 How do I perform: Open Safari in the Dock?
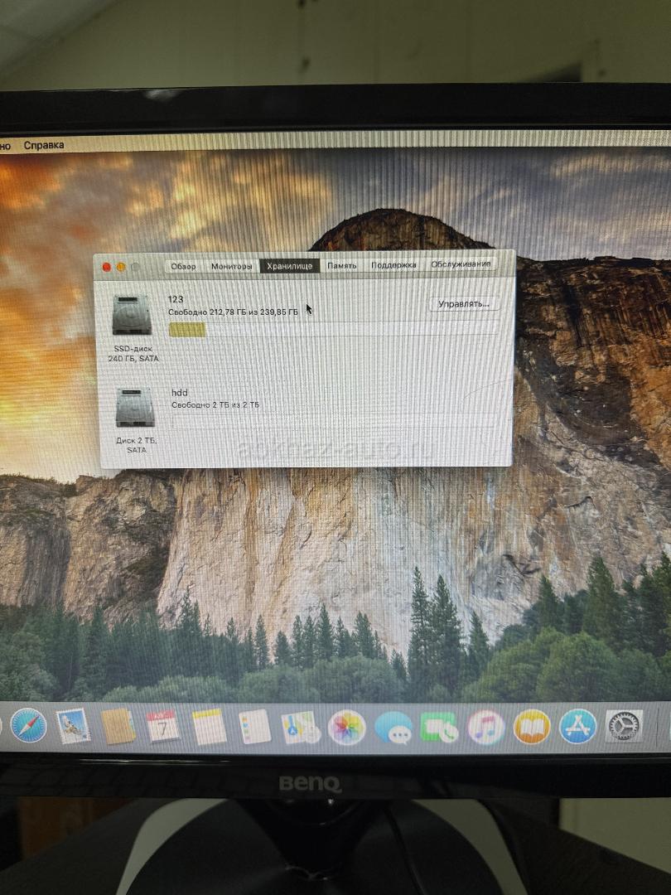28,725
